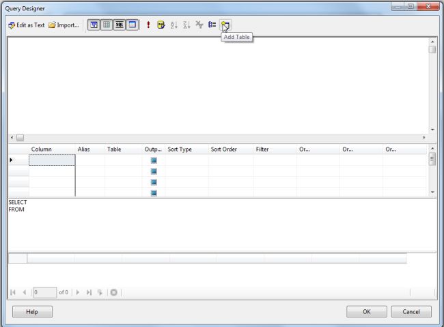
Task: Click the new record icon in navigator
Action: pos(100,292)
